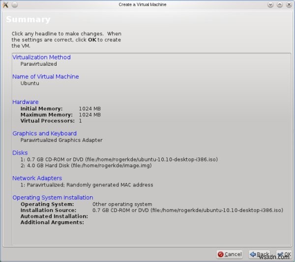Viewport: 295px width, 262px height.
Task: Click the Installation Source ISO path value
Action: pos(188,210)
